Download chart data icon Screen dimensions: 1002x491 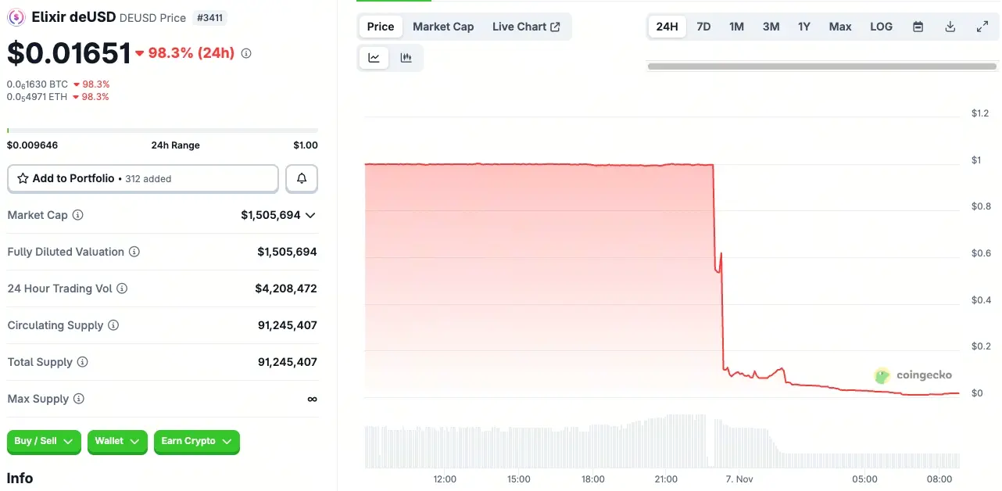pos(950,27)
